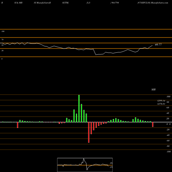
Task: Click the tallest green MR histogram bar
Action: pos(79,108)
